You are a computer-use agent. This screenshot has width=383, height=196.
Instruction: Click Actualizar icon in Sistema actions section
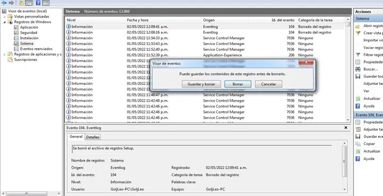click(358, 99)
